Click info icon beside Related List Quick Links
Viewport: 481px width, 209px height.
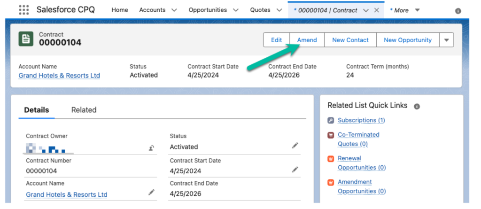[x=417, y=107]
